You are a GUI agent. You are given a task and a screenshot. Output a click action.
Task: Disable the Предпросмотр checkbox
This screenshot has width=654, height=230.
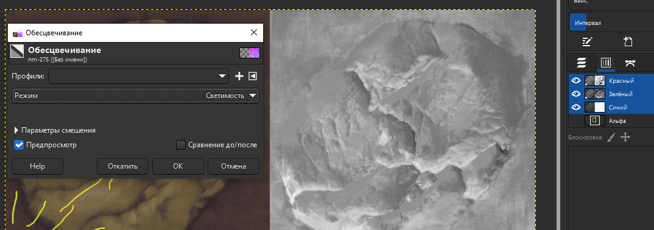coord(19,145)
